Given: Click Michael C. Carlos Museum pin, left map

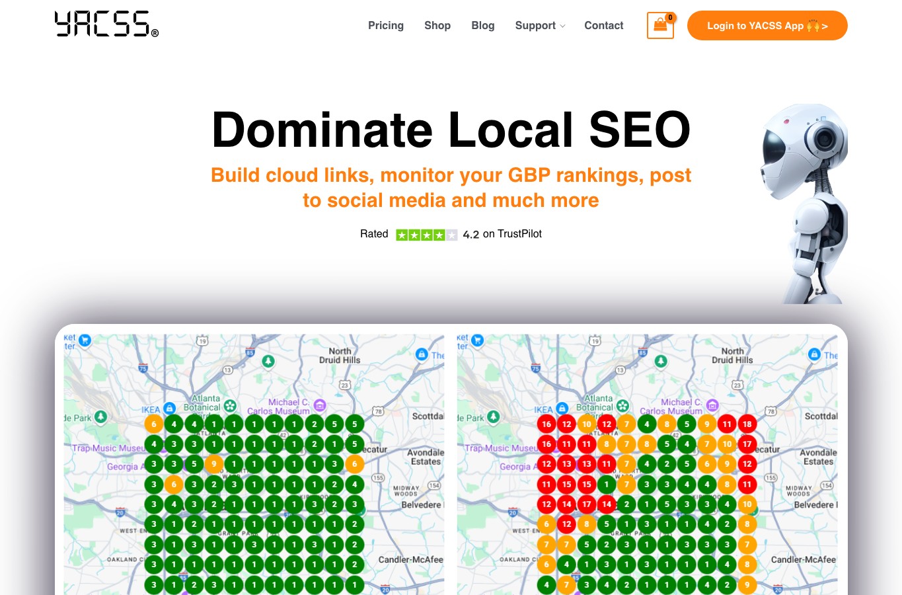Looking at the screenshot, I should [x=320, y=405].
